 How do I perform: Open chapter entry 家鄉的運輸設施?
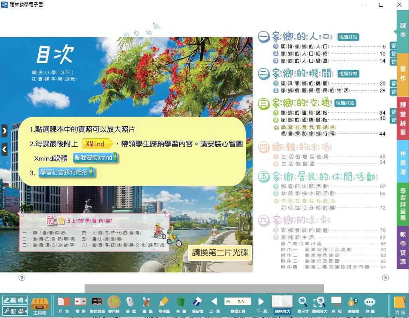click(304, 113)
